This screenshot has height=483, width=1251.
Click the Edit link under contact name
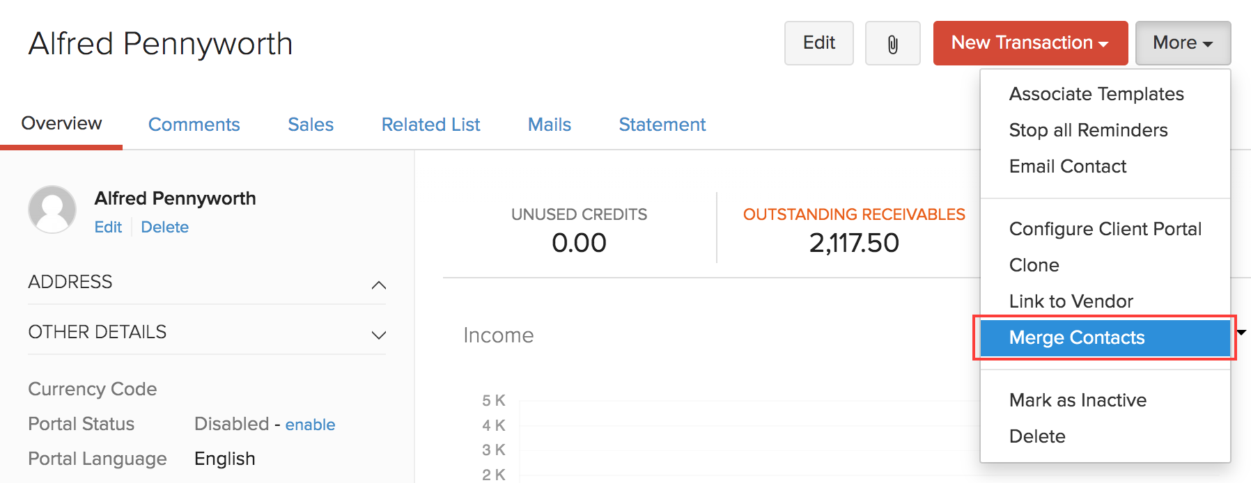pos(108,228)
